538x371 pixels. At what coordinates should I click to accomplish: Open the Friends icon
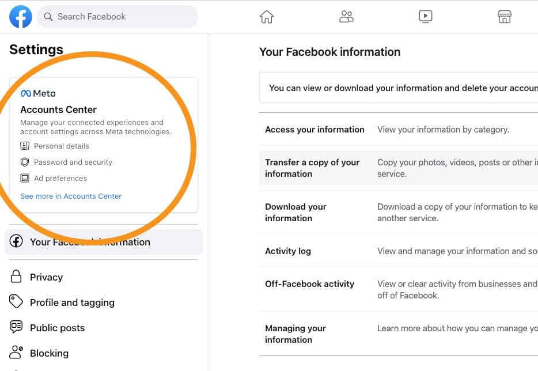coord(346,16)
